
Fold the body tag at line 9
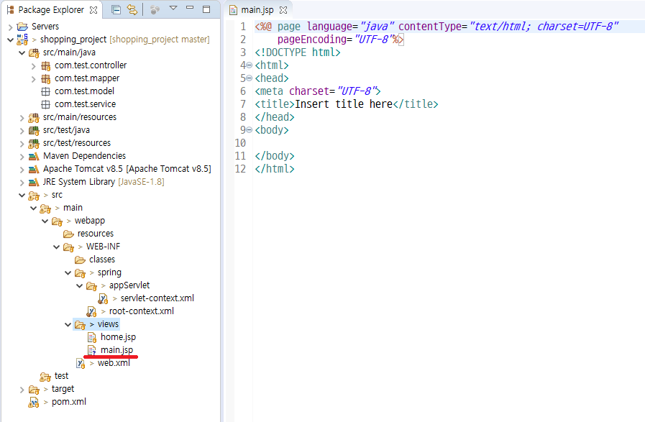click(x=249, y=130)
